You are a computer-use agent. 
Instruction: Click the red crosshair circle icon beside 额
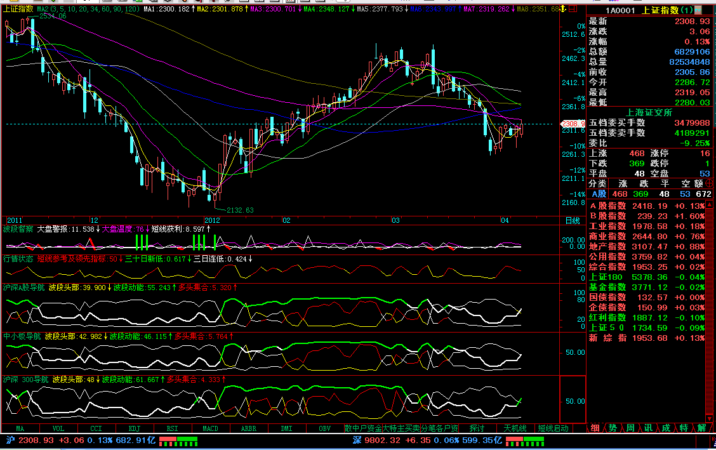[709, 183]
